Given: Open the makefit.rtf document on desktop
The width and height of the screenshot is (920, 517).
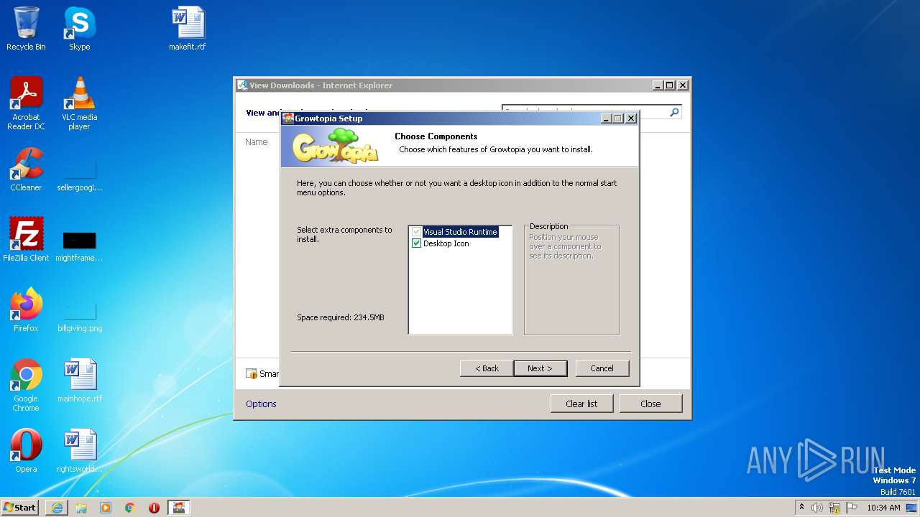Looking at the screenshot, I should tap(188, 29).
